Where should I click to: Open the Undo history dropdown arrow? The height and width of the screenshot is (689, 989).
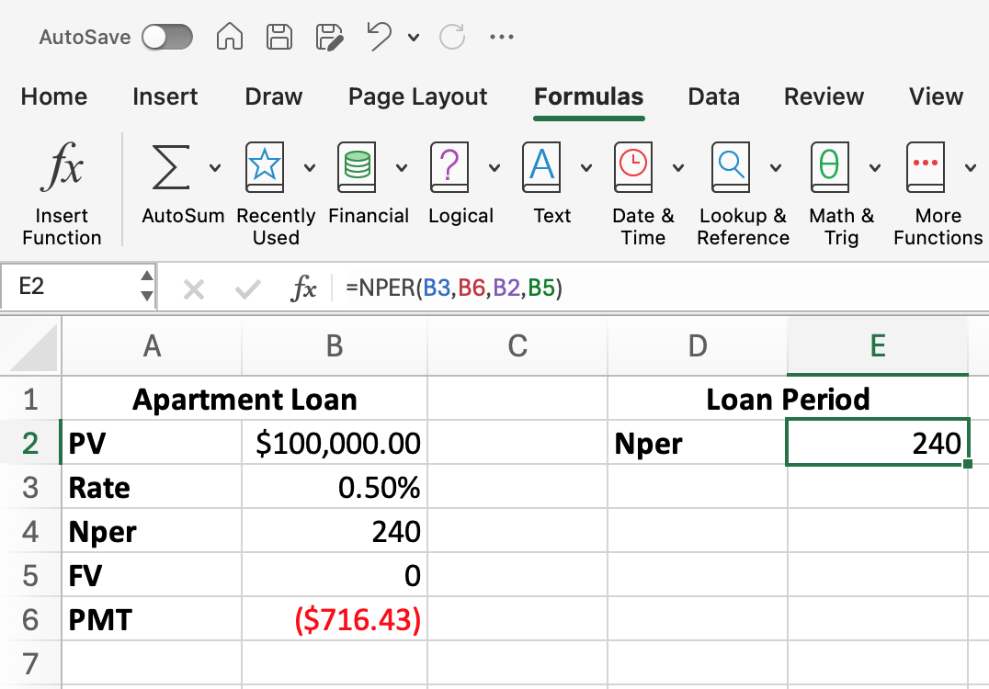pos(414,37)
